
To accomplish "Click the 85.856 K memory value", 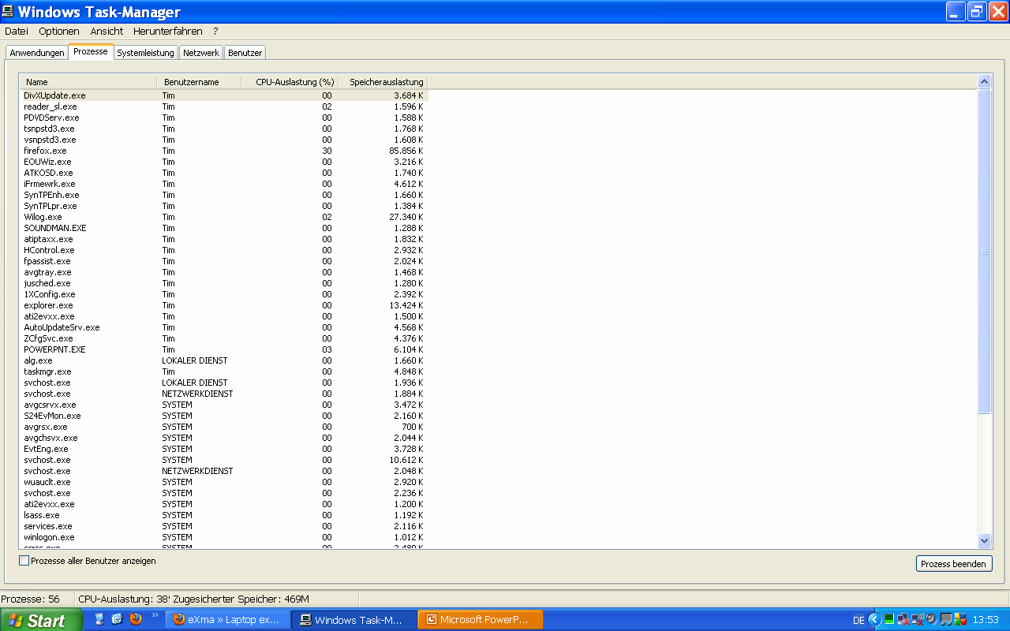I will 406,151.
